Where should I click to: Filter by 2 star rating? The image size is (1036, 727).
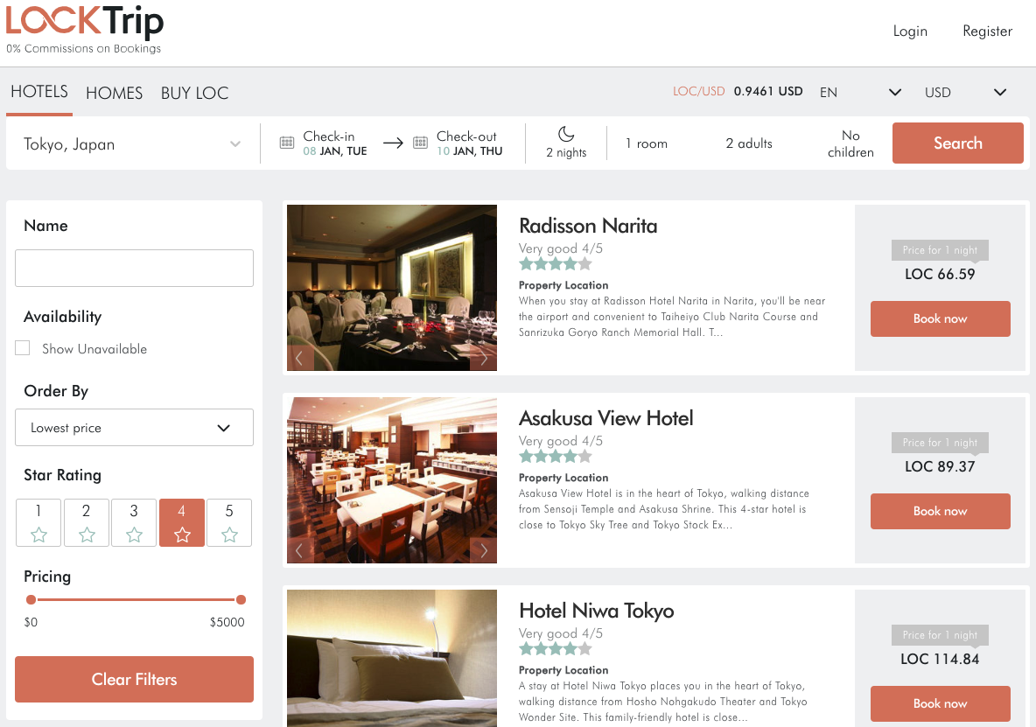pos(87,522)
